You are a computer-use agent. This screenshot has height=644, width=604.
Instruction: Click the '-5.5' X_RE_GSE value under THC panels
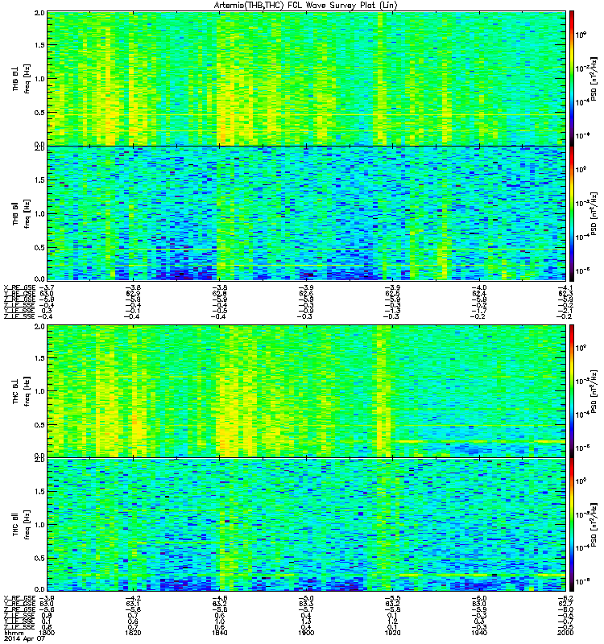tap(392, 598)
